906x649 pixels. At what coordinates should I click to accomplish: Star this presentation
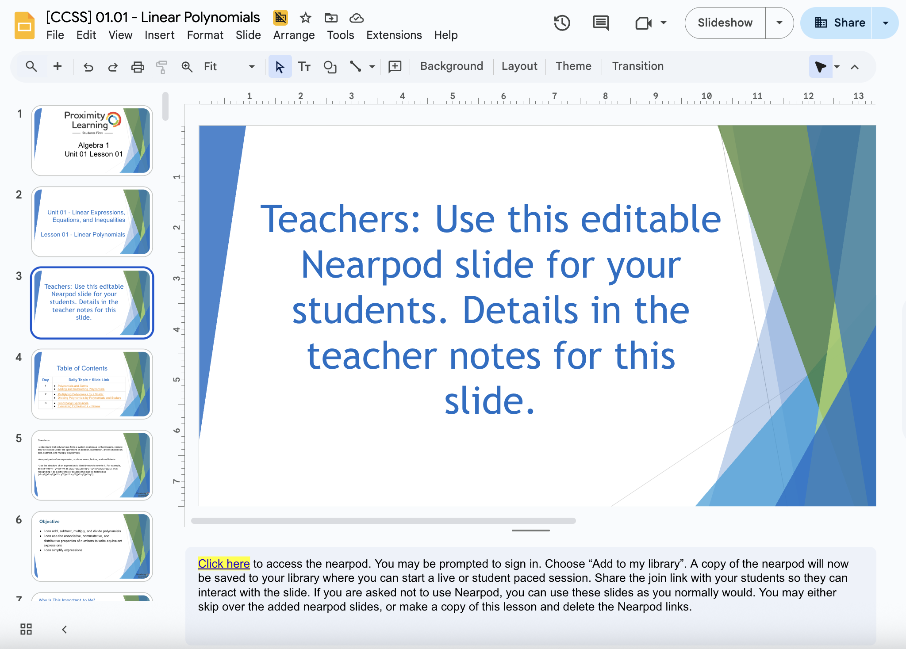305,18
